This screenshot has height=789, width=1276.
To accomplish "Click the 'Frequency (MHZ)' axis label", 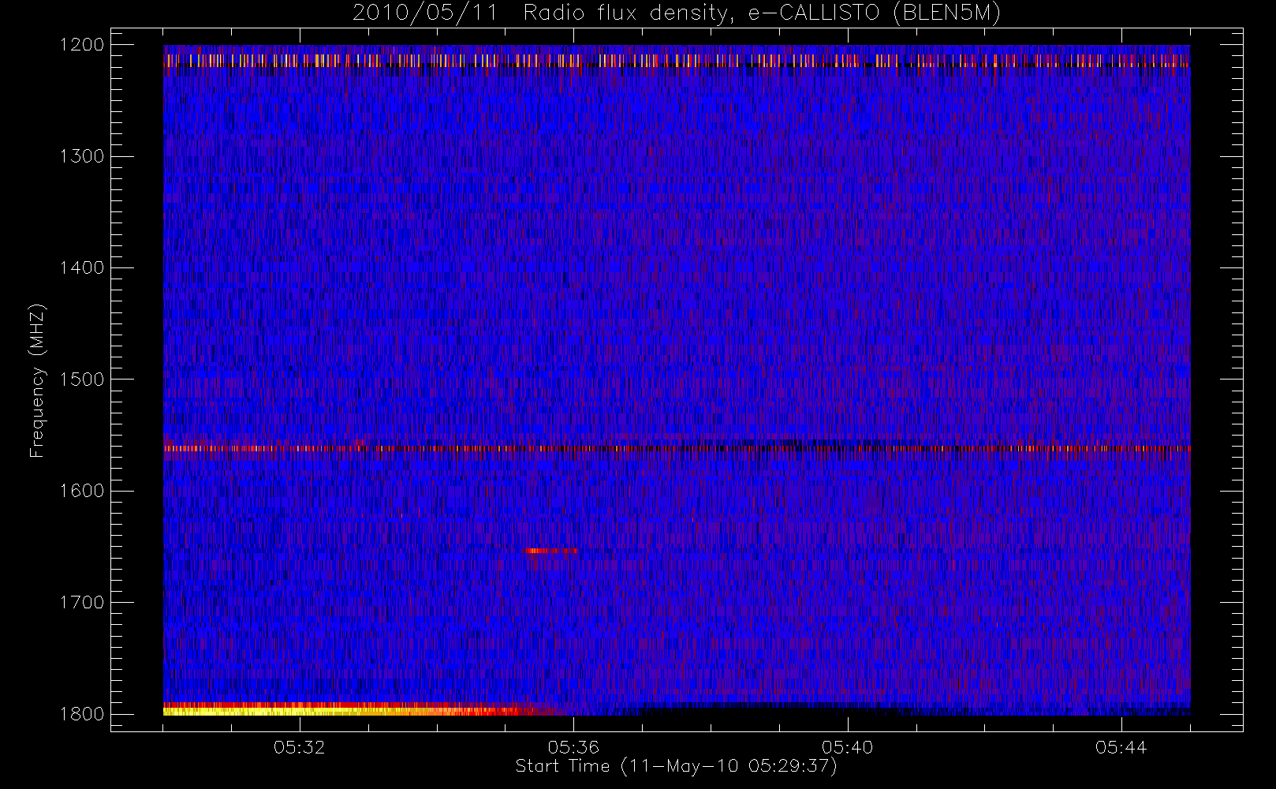I will (37, 381).
